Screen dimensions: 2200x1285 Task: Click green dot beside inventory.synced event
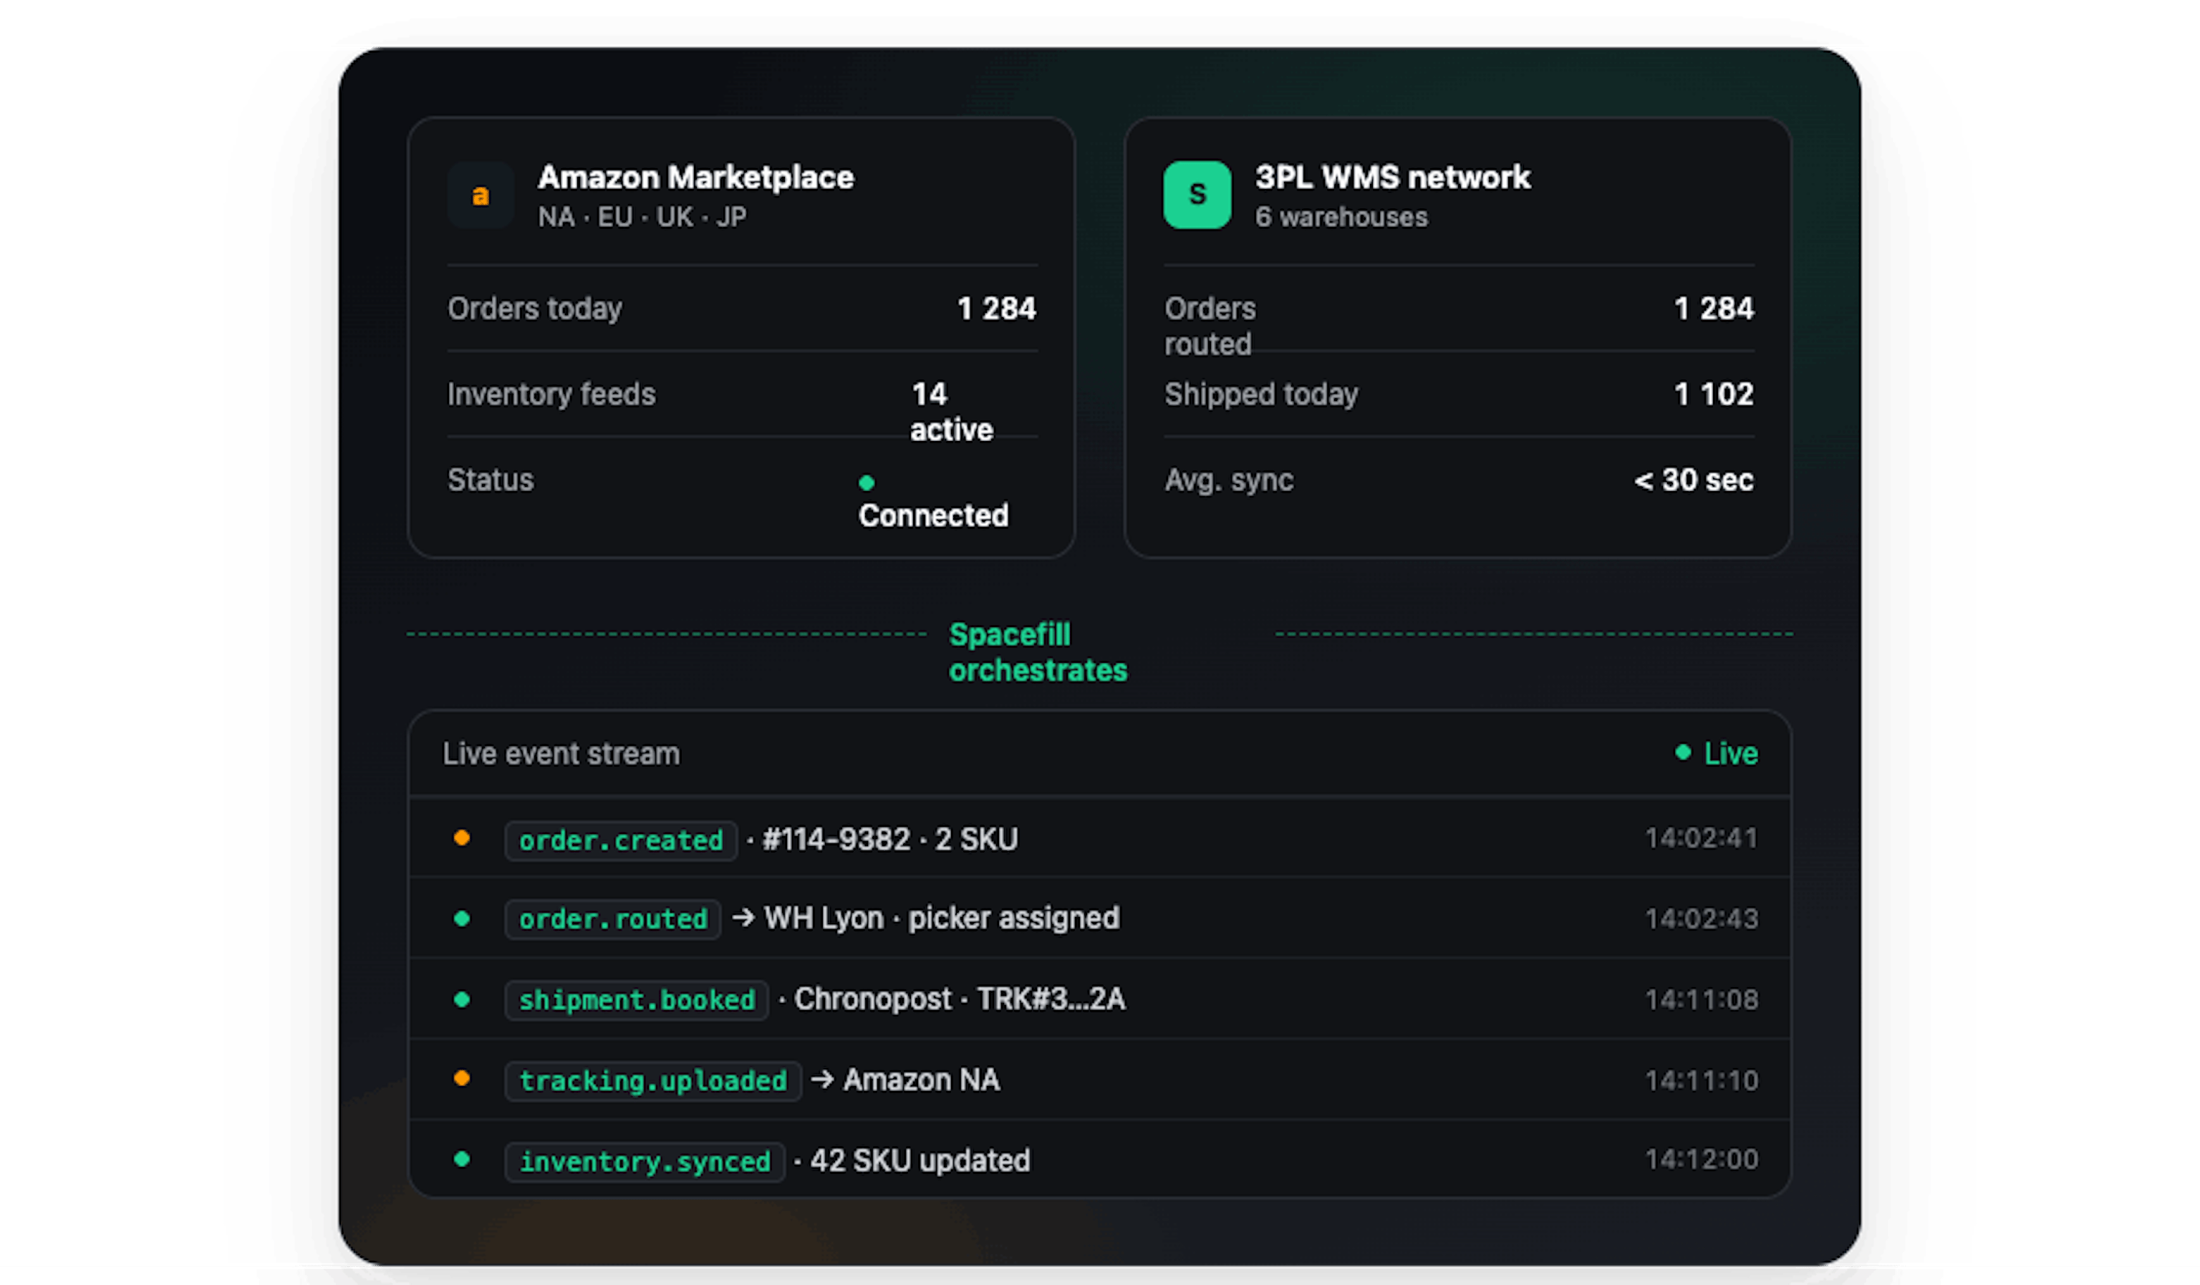[462, 1159]
